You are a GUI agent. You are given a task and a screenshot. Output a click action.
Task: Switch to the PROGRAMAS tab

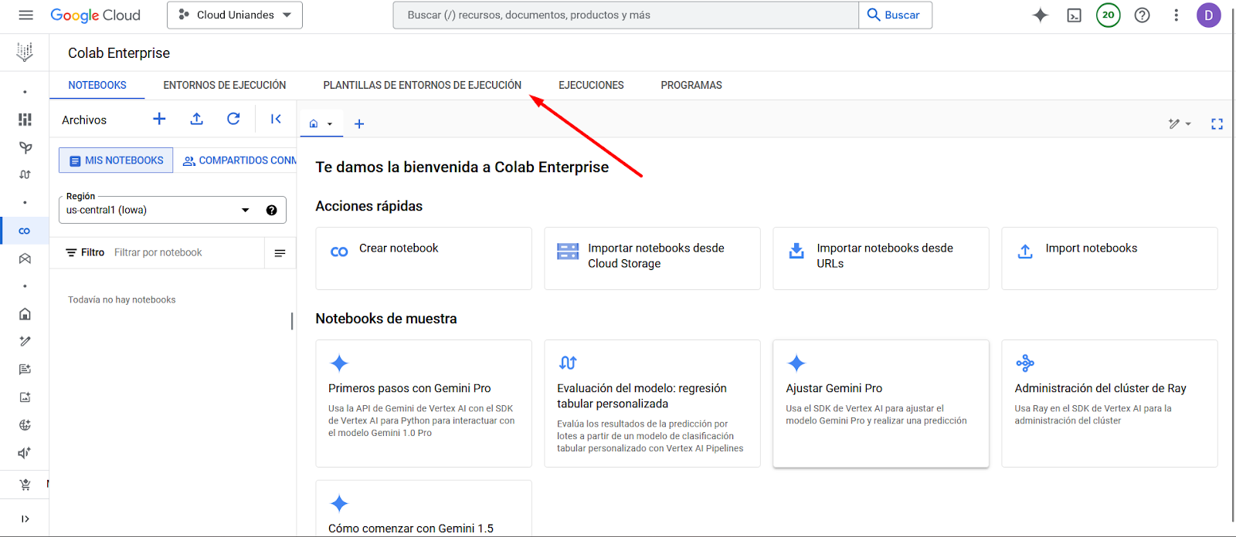[691, 85]
